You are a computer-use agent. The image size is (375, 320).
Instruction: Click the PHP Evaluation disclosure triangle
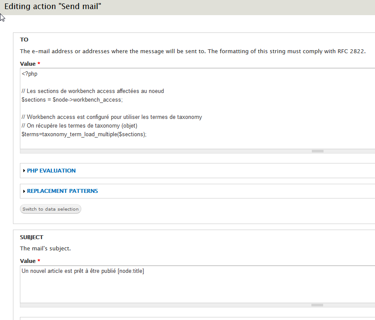(24, 170)
